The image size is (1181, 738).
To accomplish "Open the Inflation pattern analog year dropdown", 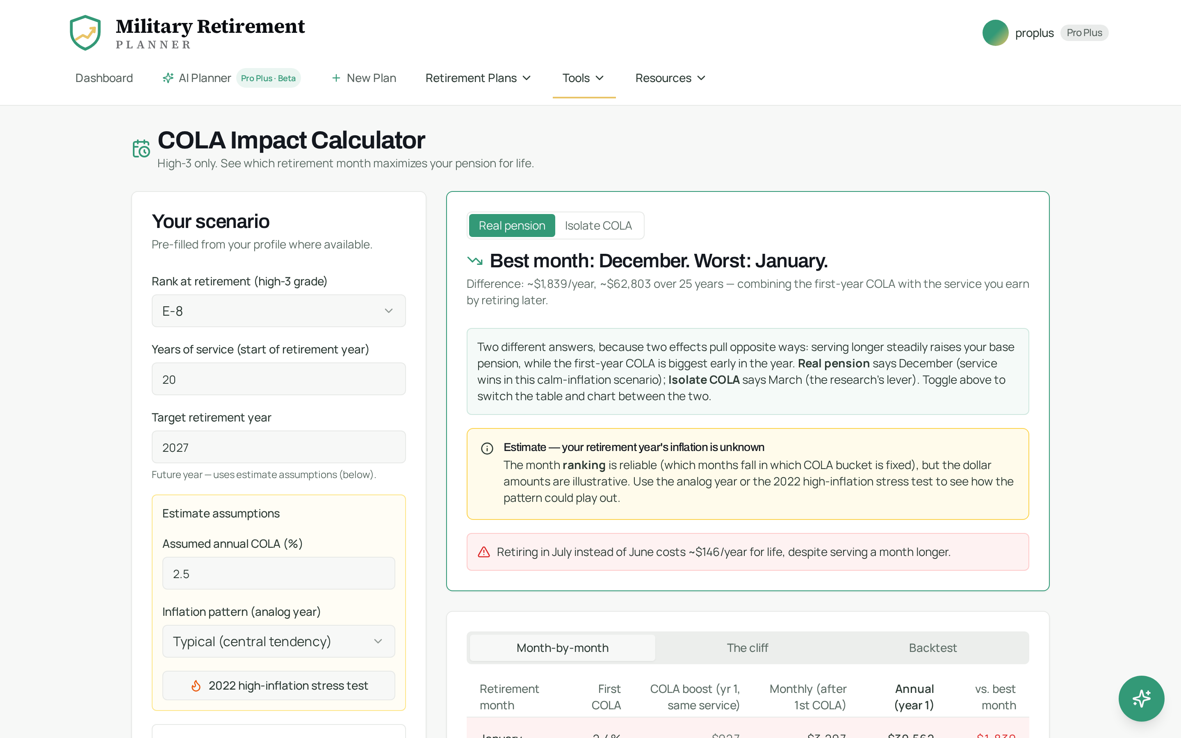I will [279, 641].
